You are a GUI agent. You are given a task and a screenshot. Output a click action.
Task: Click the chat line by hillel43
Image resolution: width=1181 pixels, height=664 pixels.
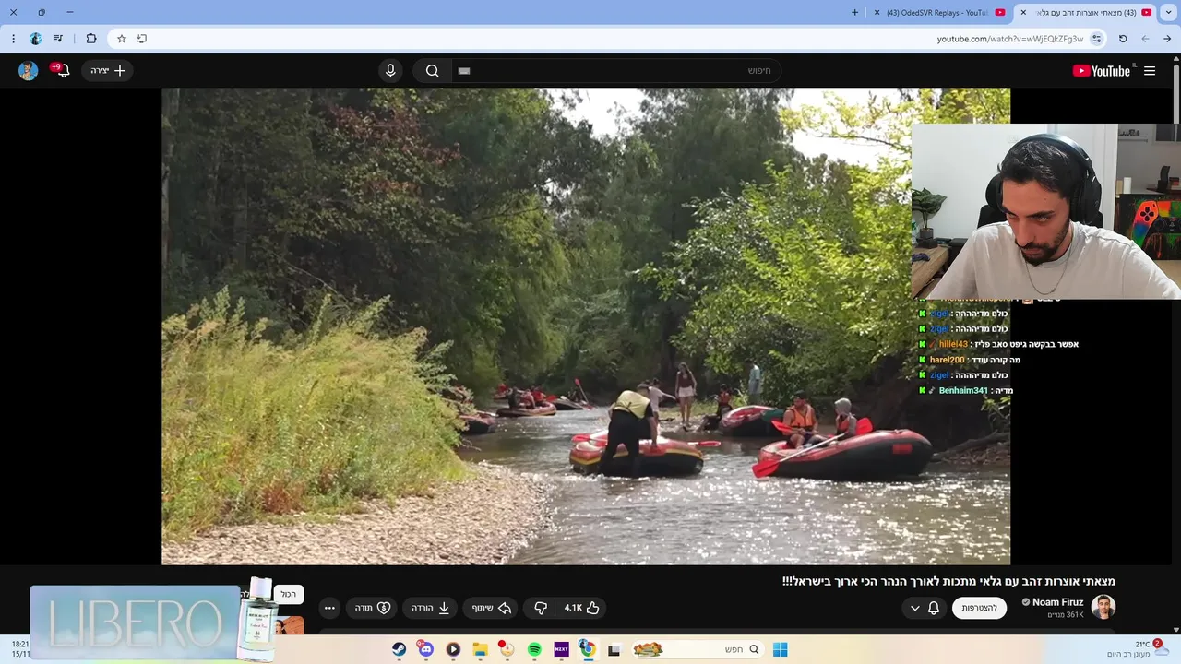pos(997,344)
